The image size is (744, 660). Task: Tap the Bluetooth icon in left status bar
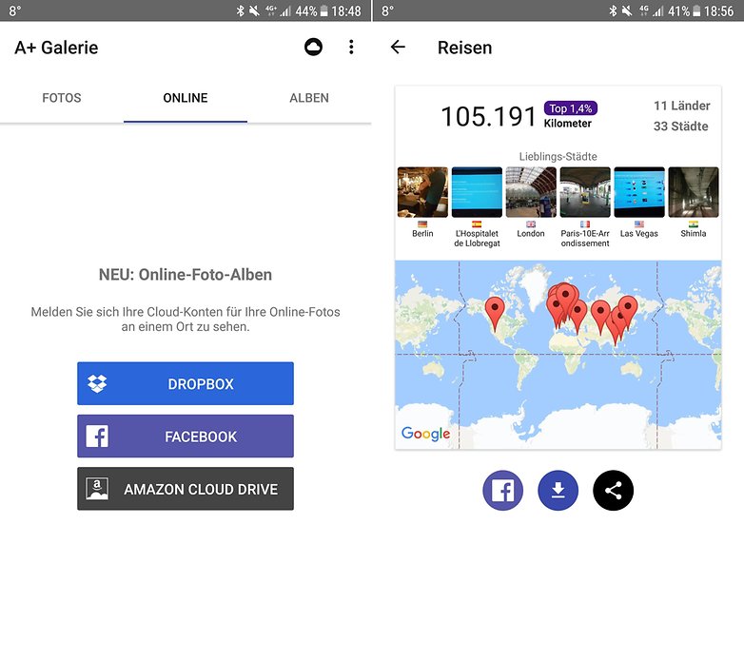point(241,10)
